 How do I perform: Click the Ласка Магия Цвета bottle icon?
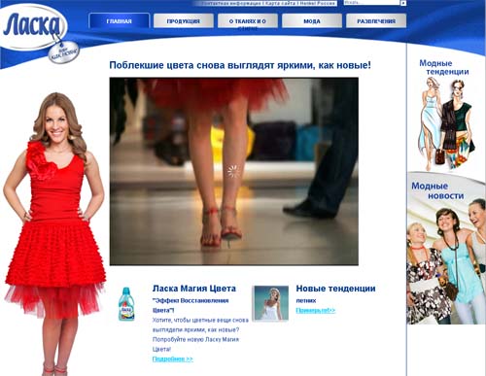tap(126, 304)
